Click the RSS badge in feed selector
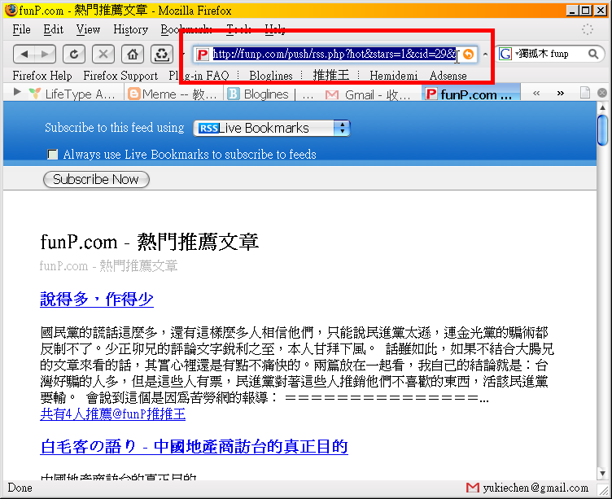This screenshot has width=612, height=499. coord(208,128)
